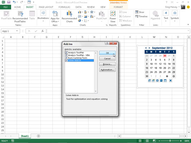Image resolution: width=191 pixels, height=143 pixels.
Task: Click the Page Layout view status bar icon
Action: (147, 141)
